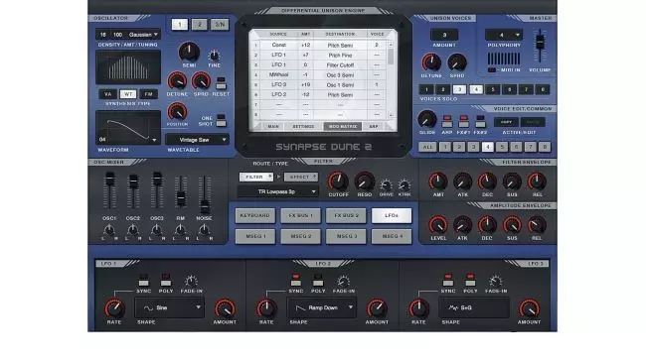Click the GLIDE knob
The image size is (646, 362).
(426, 119)
